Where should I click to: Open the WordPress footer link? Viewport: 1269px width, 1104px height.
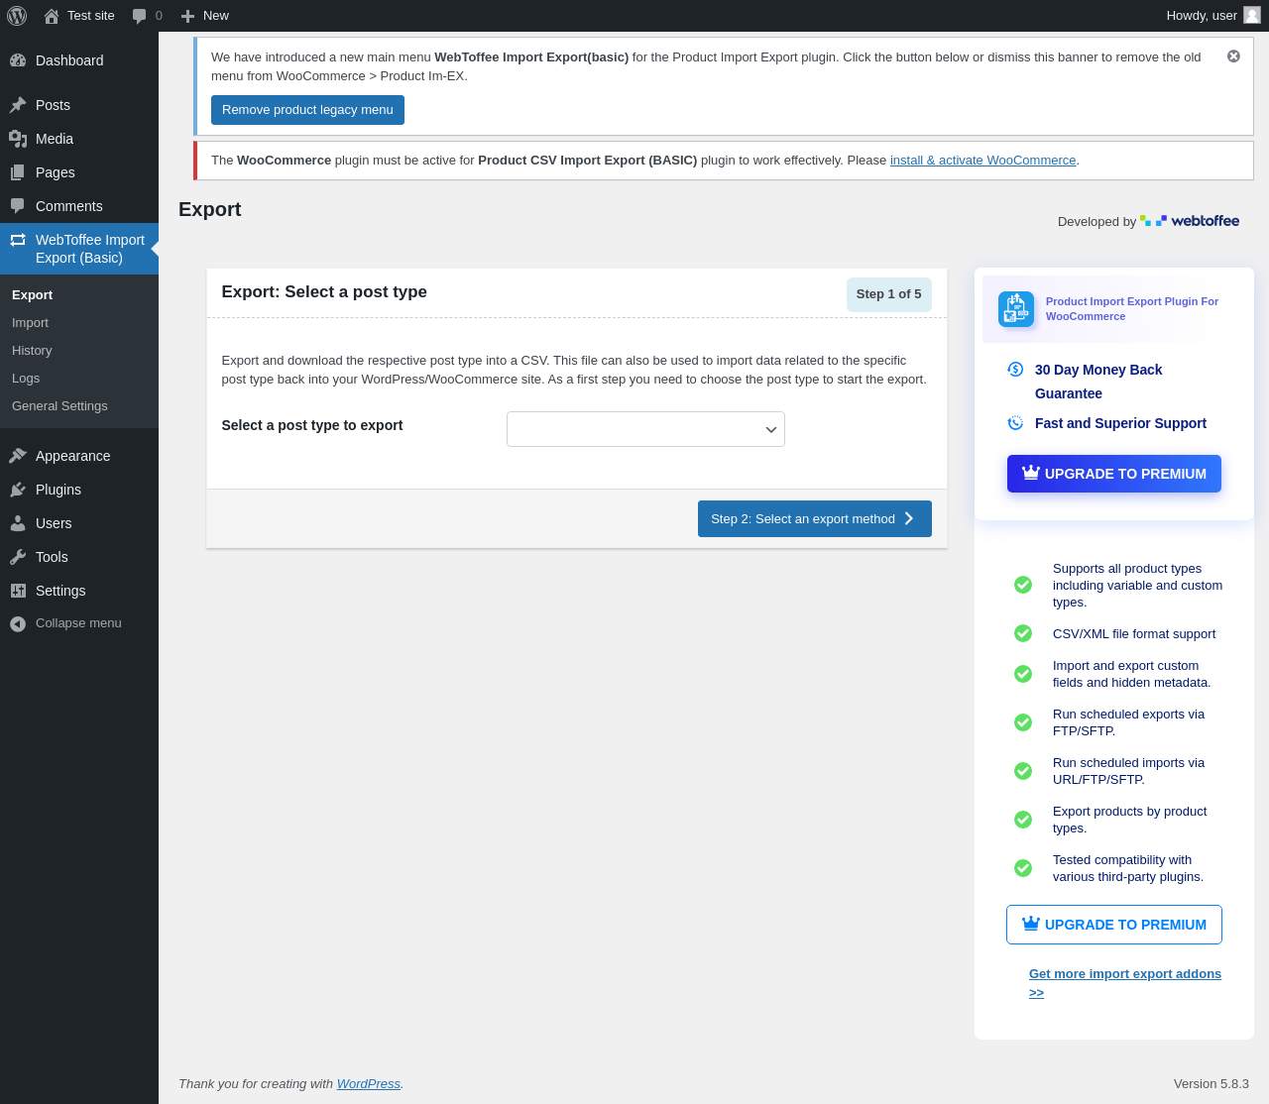[369, 1084]
